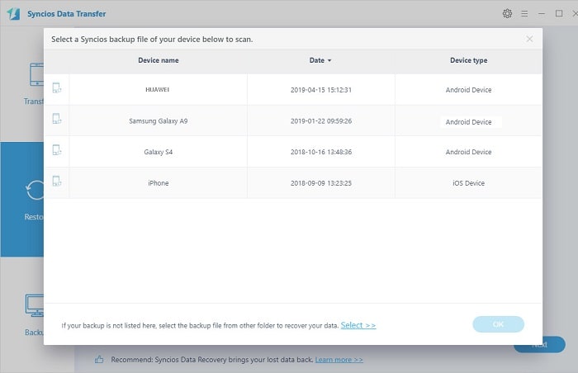Select the HUAWEI backup device icon
The width and height of the screenshot is (578, 373).
(x=57, y=88)
